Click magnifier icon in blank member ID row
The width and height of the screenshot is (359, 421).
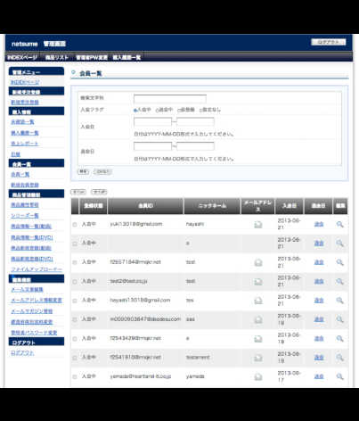[339, 244]
